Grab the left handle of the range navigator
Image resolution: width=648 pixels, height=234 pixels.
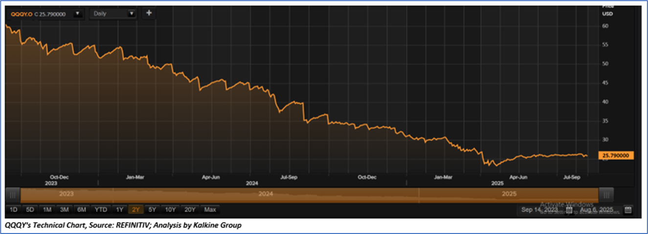[14, 194]
